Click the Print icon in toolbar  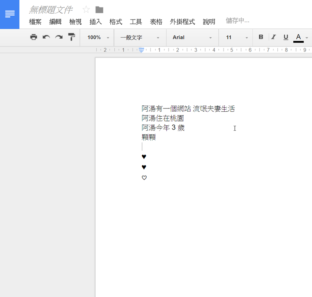tap(34, 37)
